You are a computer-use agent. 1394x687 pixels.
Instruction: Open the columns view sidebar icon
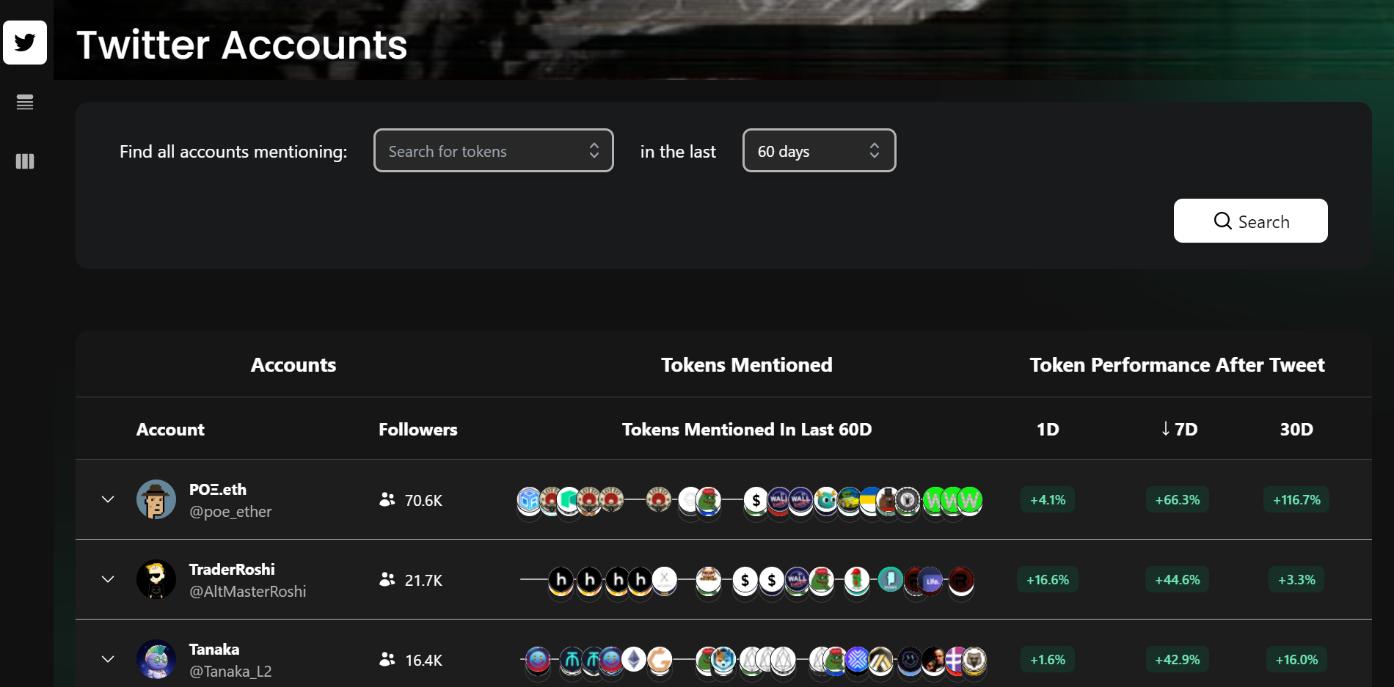point(25,161)
